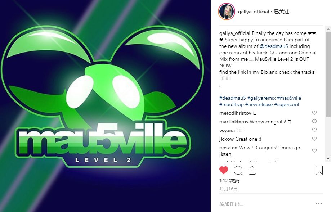Open the three-dot more options menu

click(319, 204)
